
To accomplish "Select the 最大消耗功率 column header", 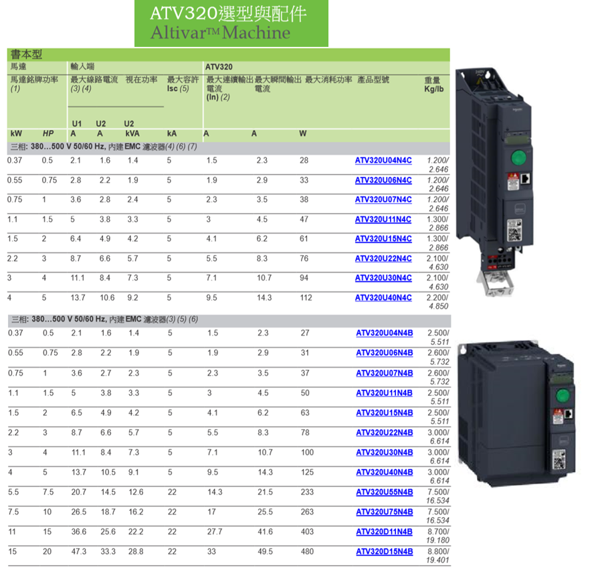I will pyautogui.click(x=328, y=80).
